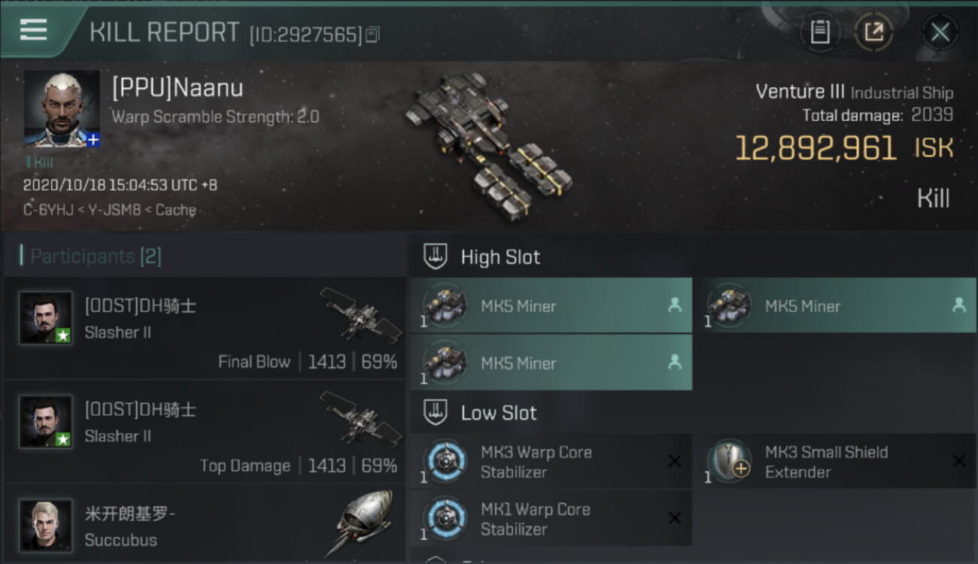The image size is (978, 564).
Task: Click the share kill report icon
Action: 873,32
